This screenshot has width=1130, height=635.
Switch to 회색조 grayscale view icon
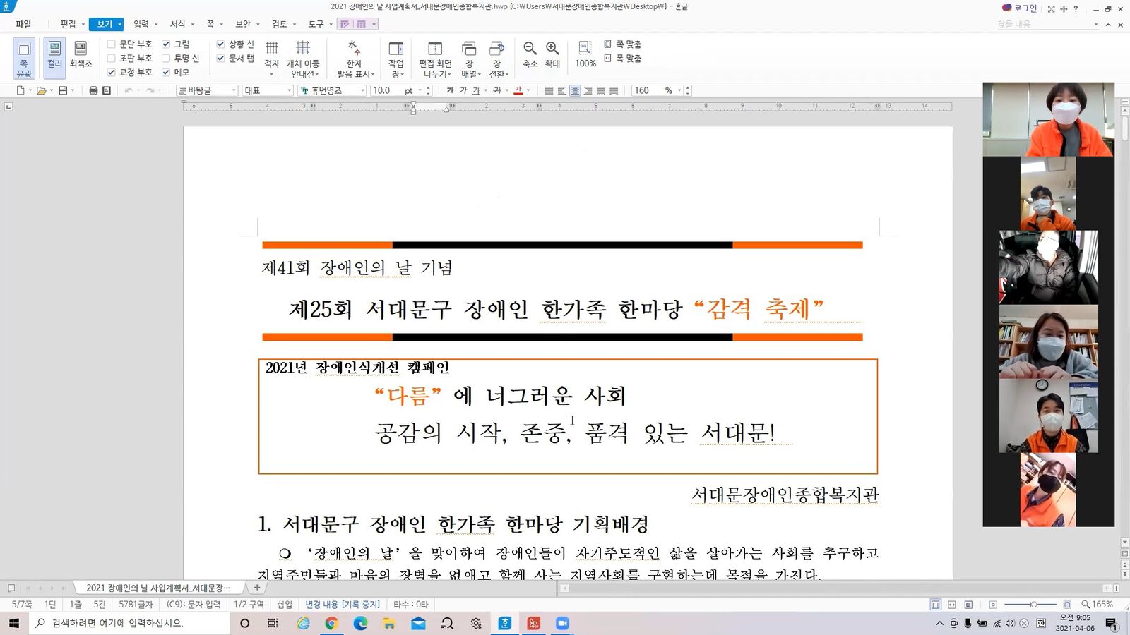click(81, 54)
